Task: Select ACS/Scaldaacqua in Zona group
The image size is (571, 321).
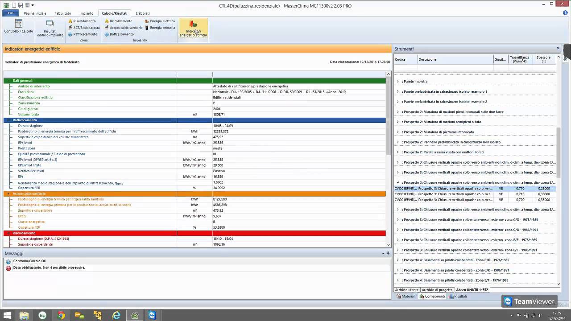Action: (84, 28)
